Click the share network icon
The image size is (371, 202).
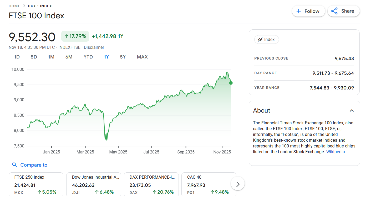[334, 11]
